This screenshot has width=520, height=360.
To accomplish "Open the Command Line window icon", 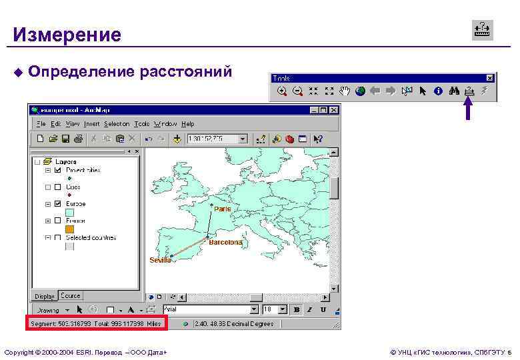I will (x=303, y=139).
